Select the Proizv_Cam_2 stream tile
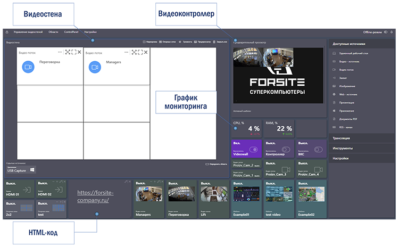The width and height of the screenshot is (399, 246). point(246,164)
